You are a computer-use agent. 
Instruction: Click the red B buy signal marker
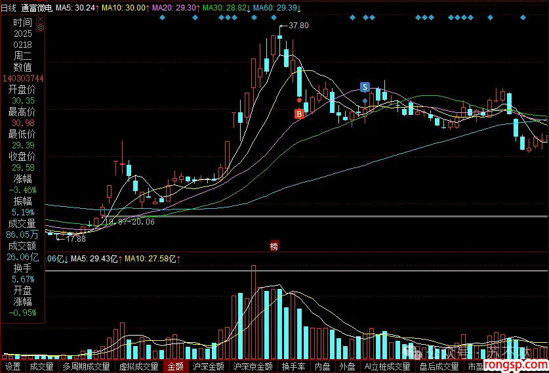299,114
